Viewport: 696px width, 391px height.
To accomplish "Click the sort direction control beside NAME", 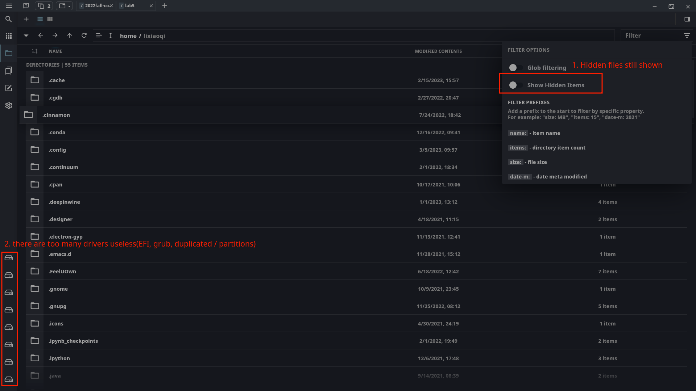I will click(x=35, y=51).
